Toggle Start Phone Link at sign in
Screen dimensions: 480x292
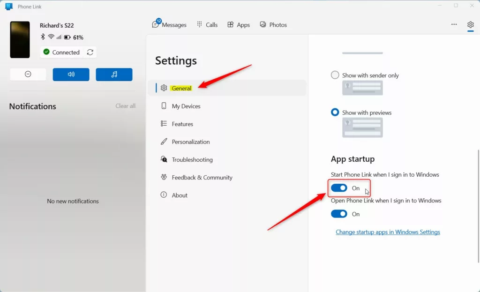pos(339,188)
